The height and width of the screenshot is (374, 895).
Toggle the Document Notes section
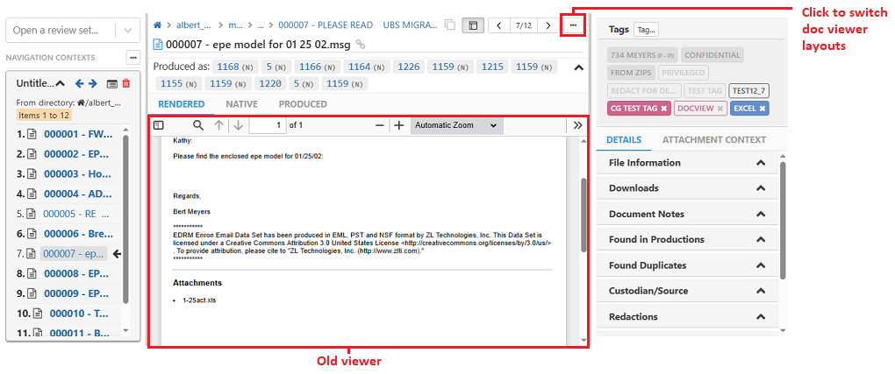687,214
